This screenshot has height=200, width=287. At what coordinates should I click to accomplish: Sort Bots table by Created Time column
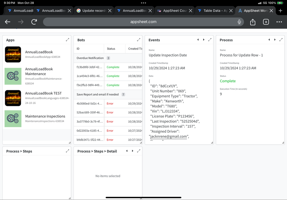coord(134,49)
